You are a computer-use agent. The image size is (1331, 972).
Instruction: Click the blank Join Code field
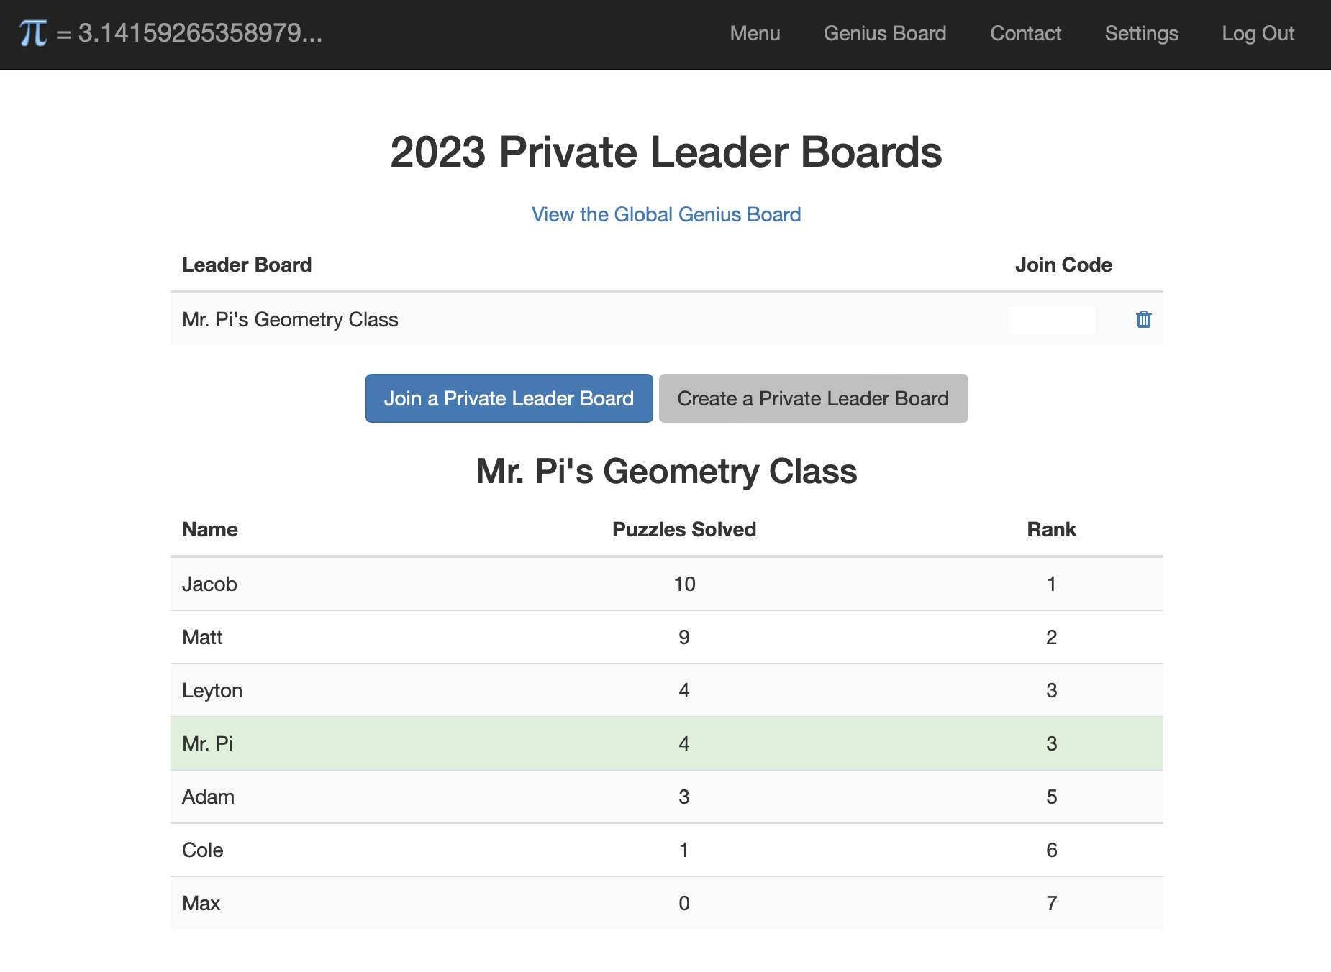(1051, 320)
